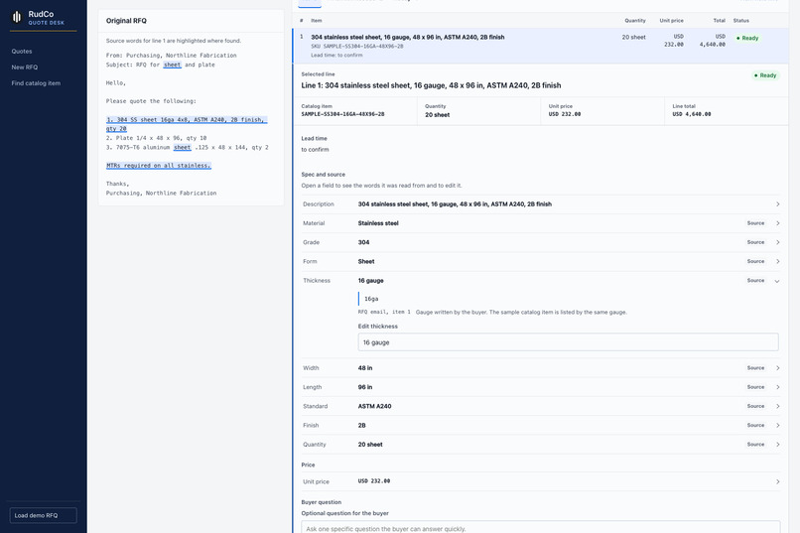Click 'MTRs required on all stainless.' text
The height and width of the screenshot is (533, 800).
click(x=159, y=166)
